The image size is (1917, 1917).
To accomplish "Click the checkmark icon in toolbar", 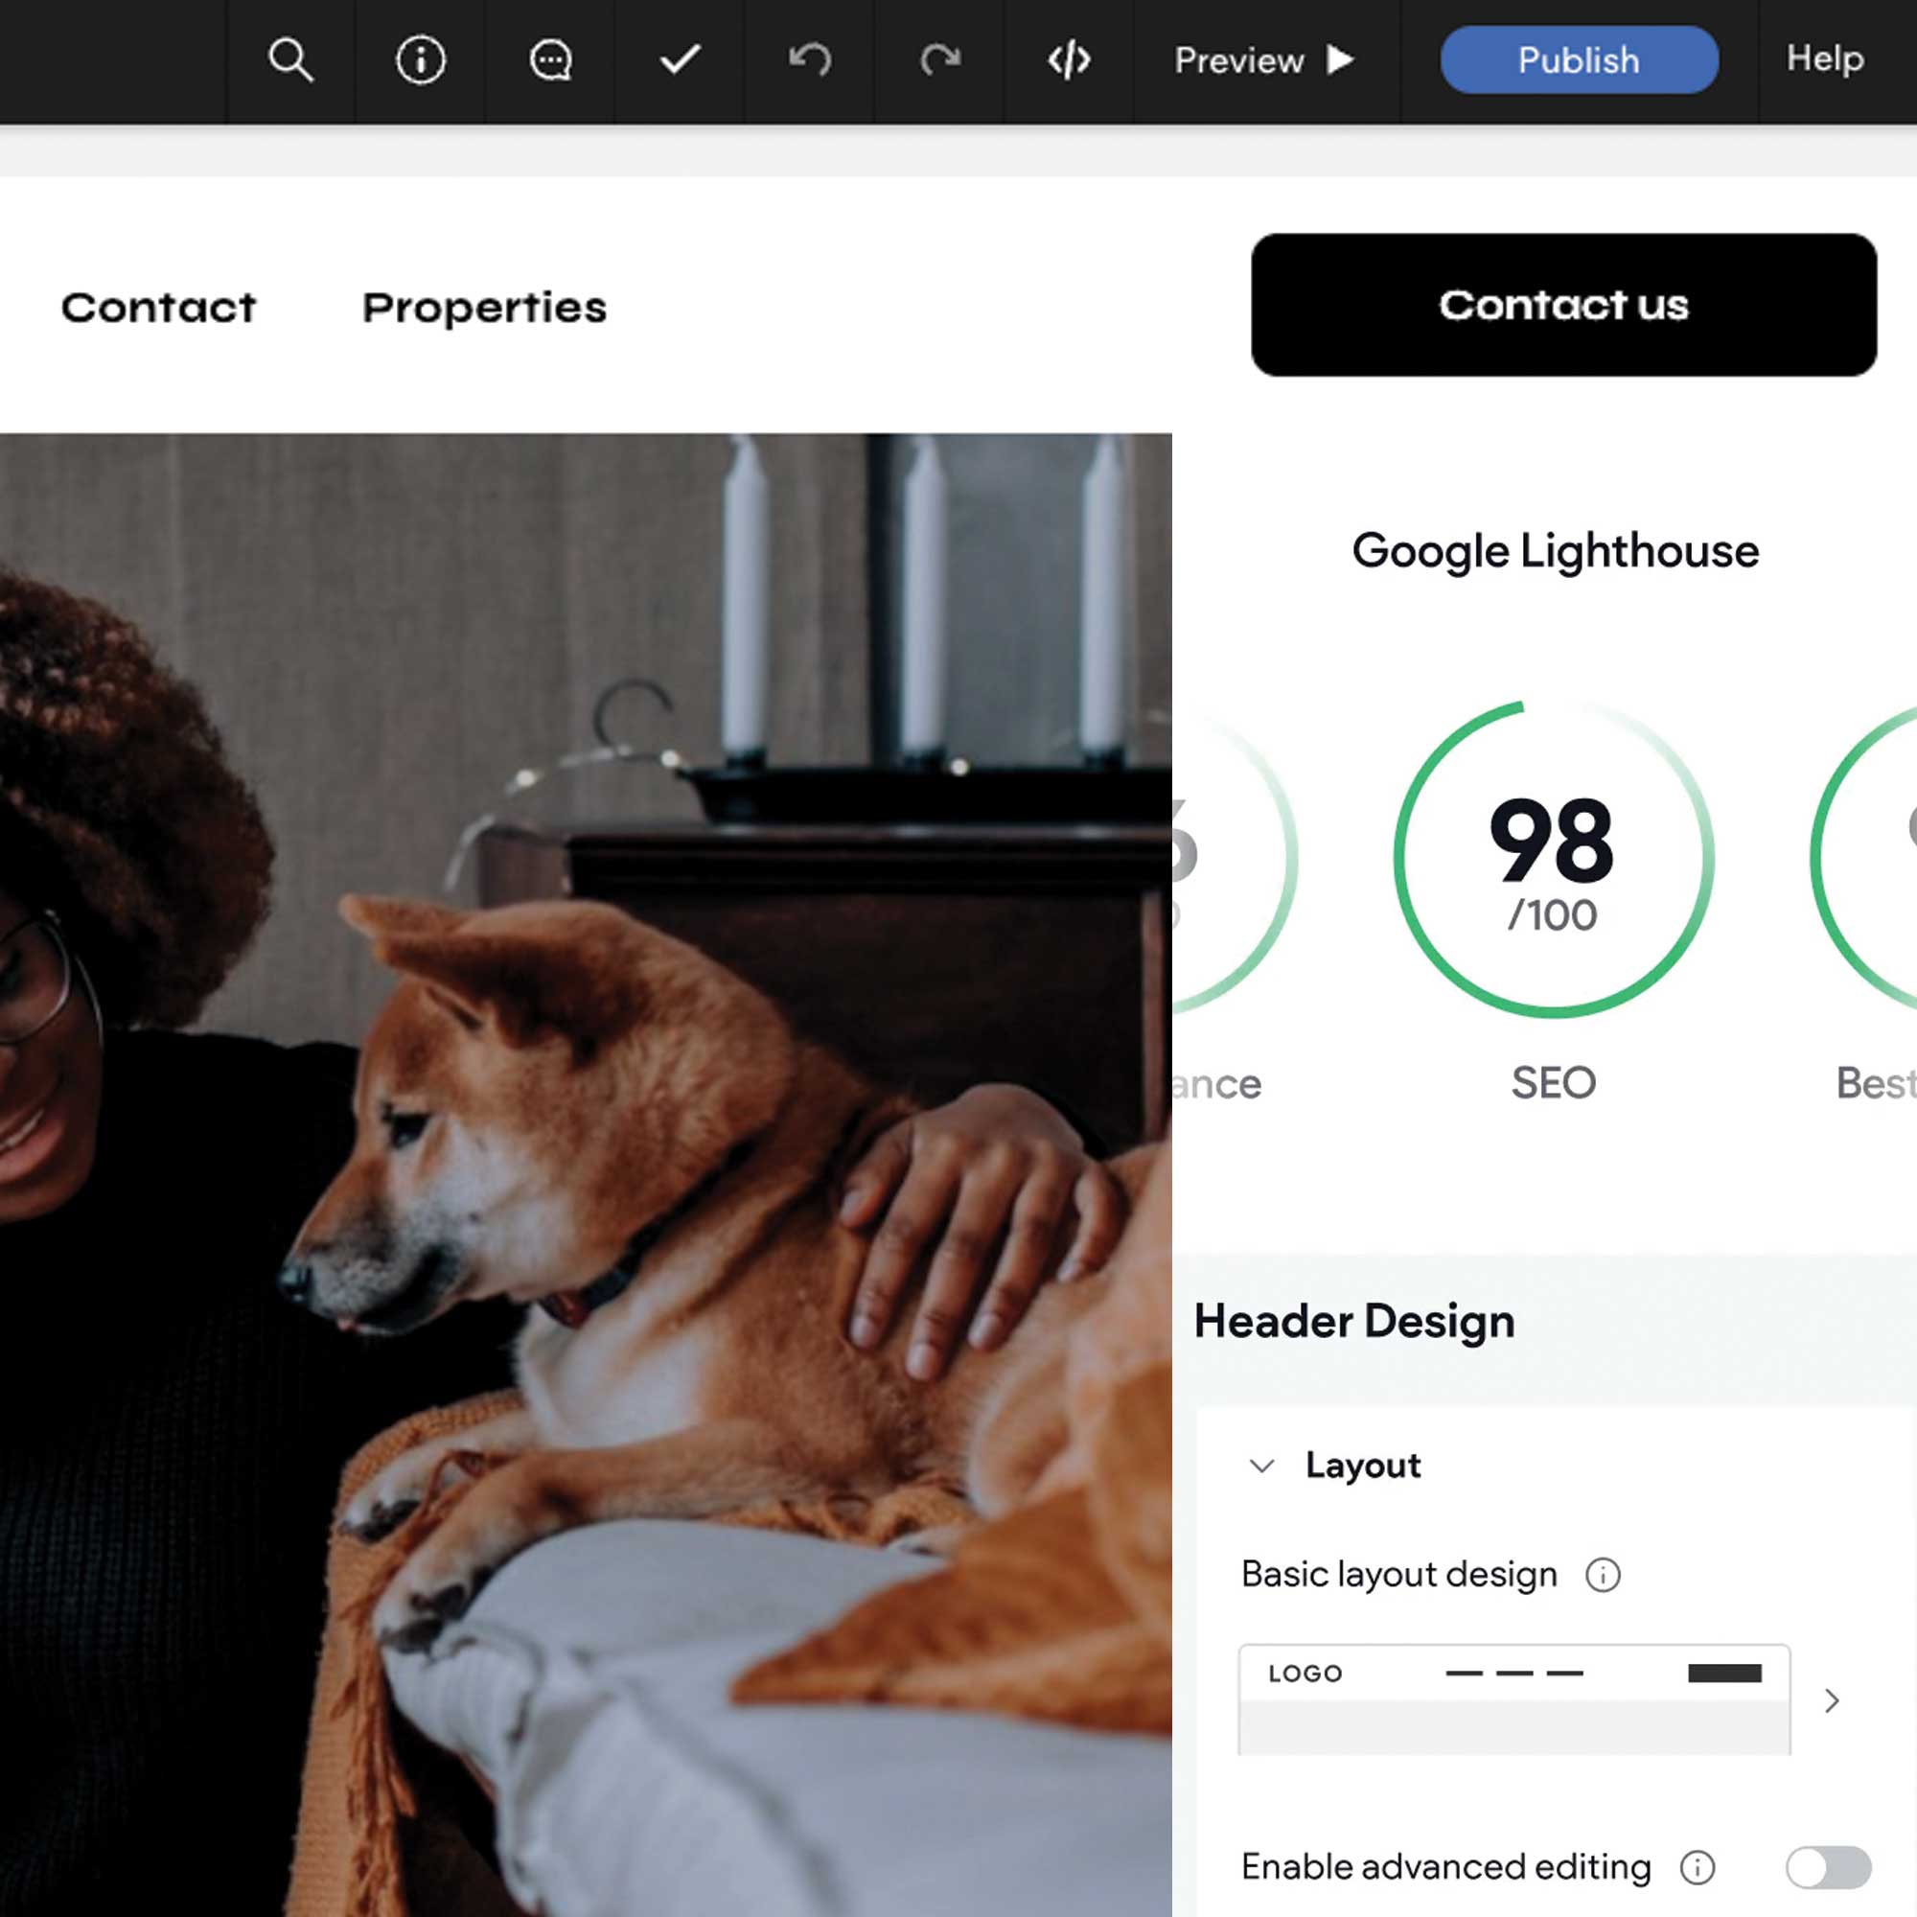I will (680, 60).
